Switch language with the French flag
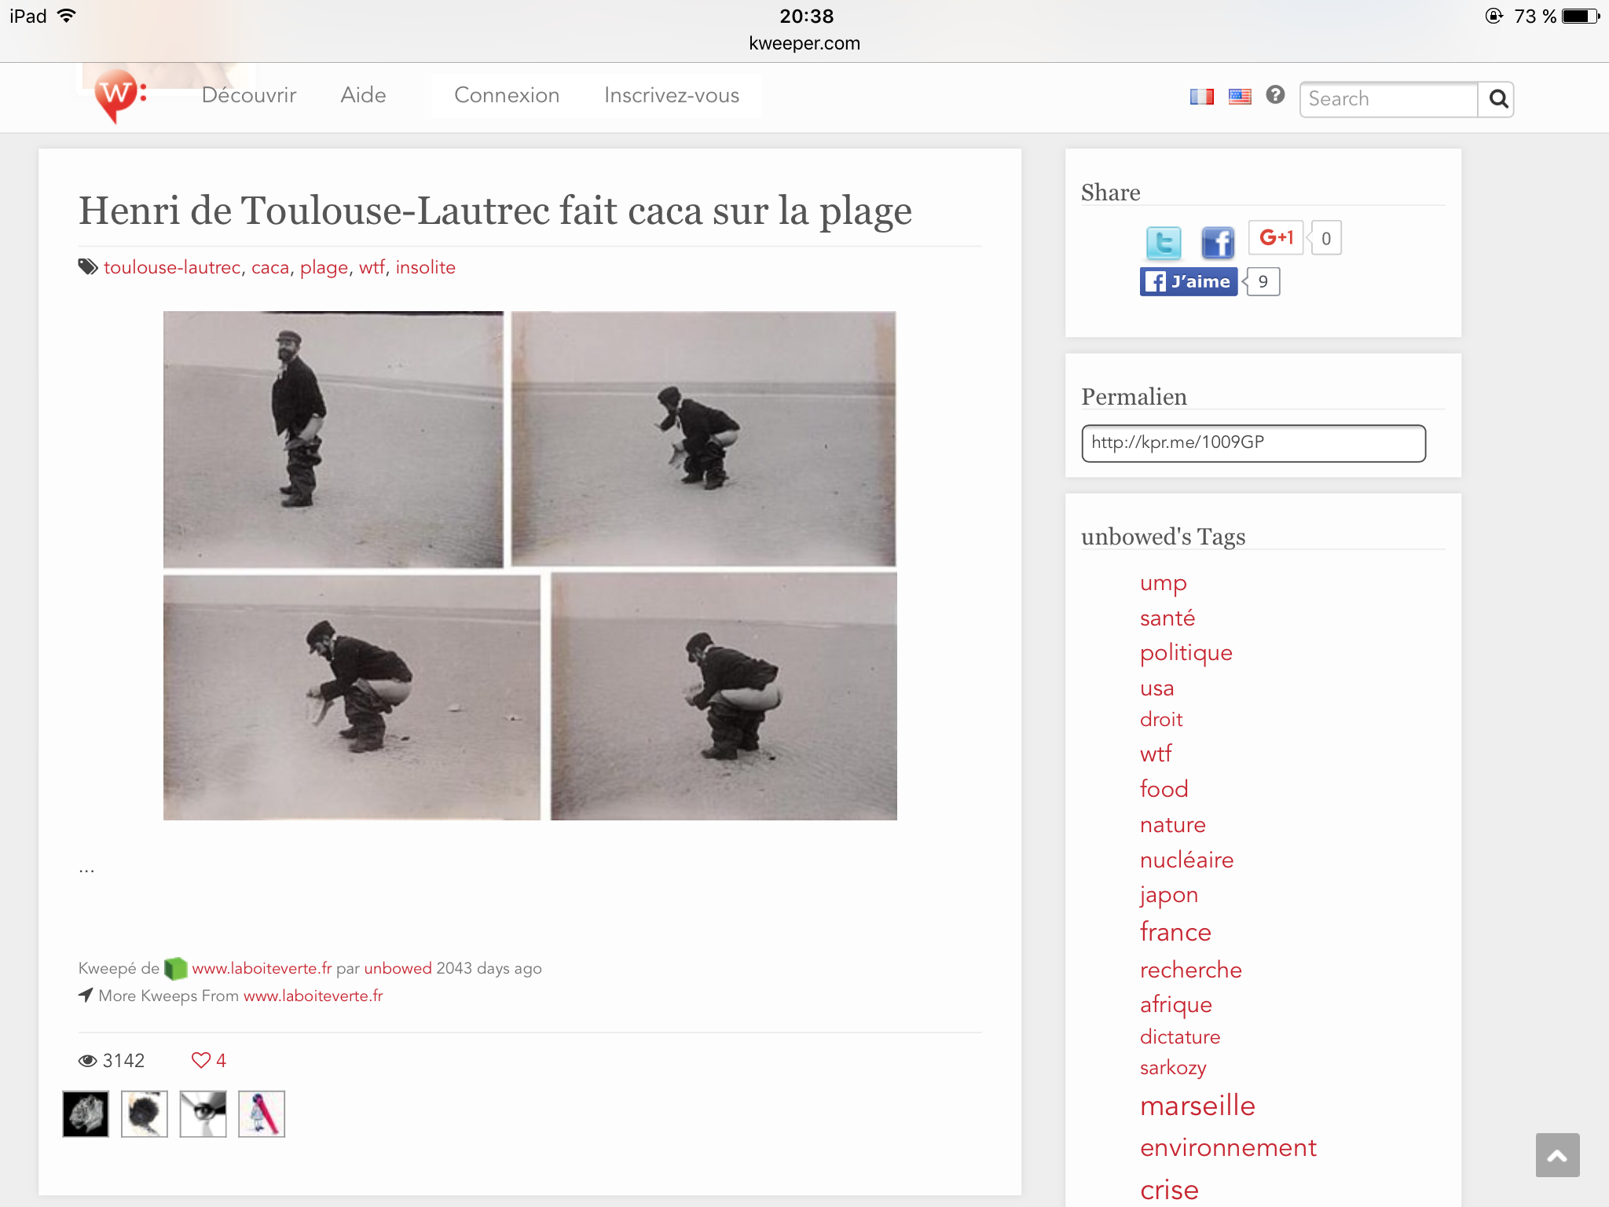 (1201, 97)
